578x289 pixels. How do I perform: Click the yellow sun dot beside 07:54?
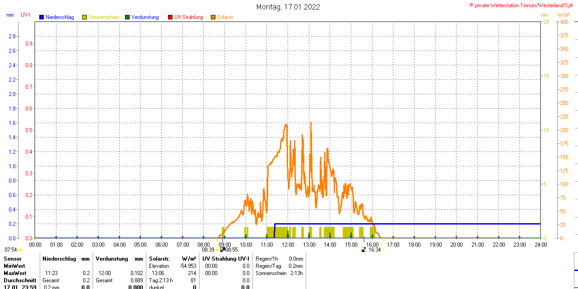(20, 250)
